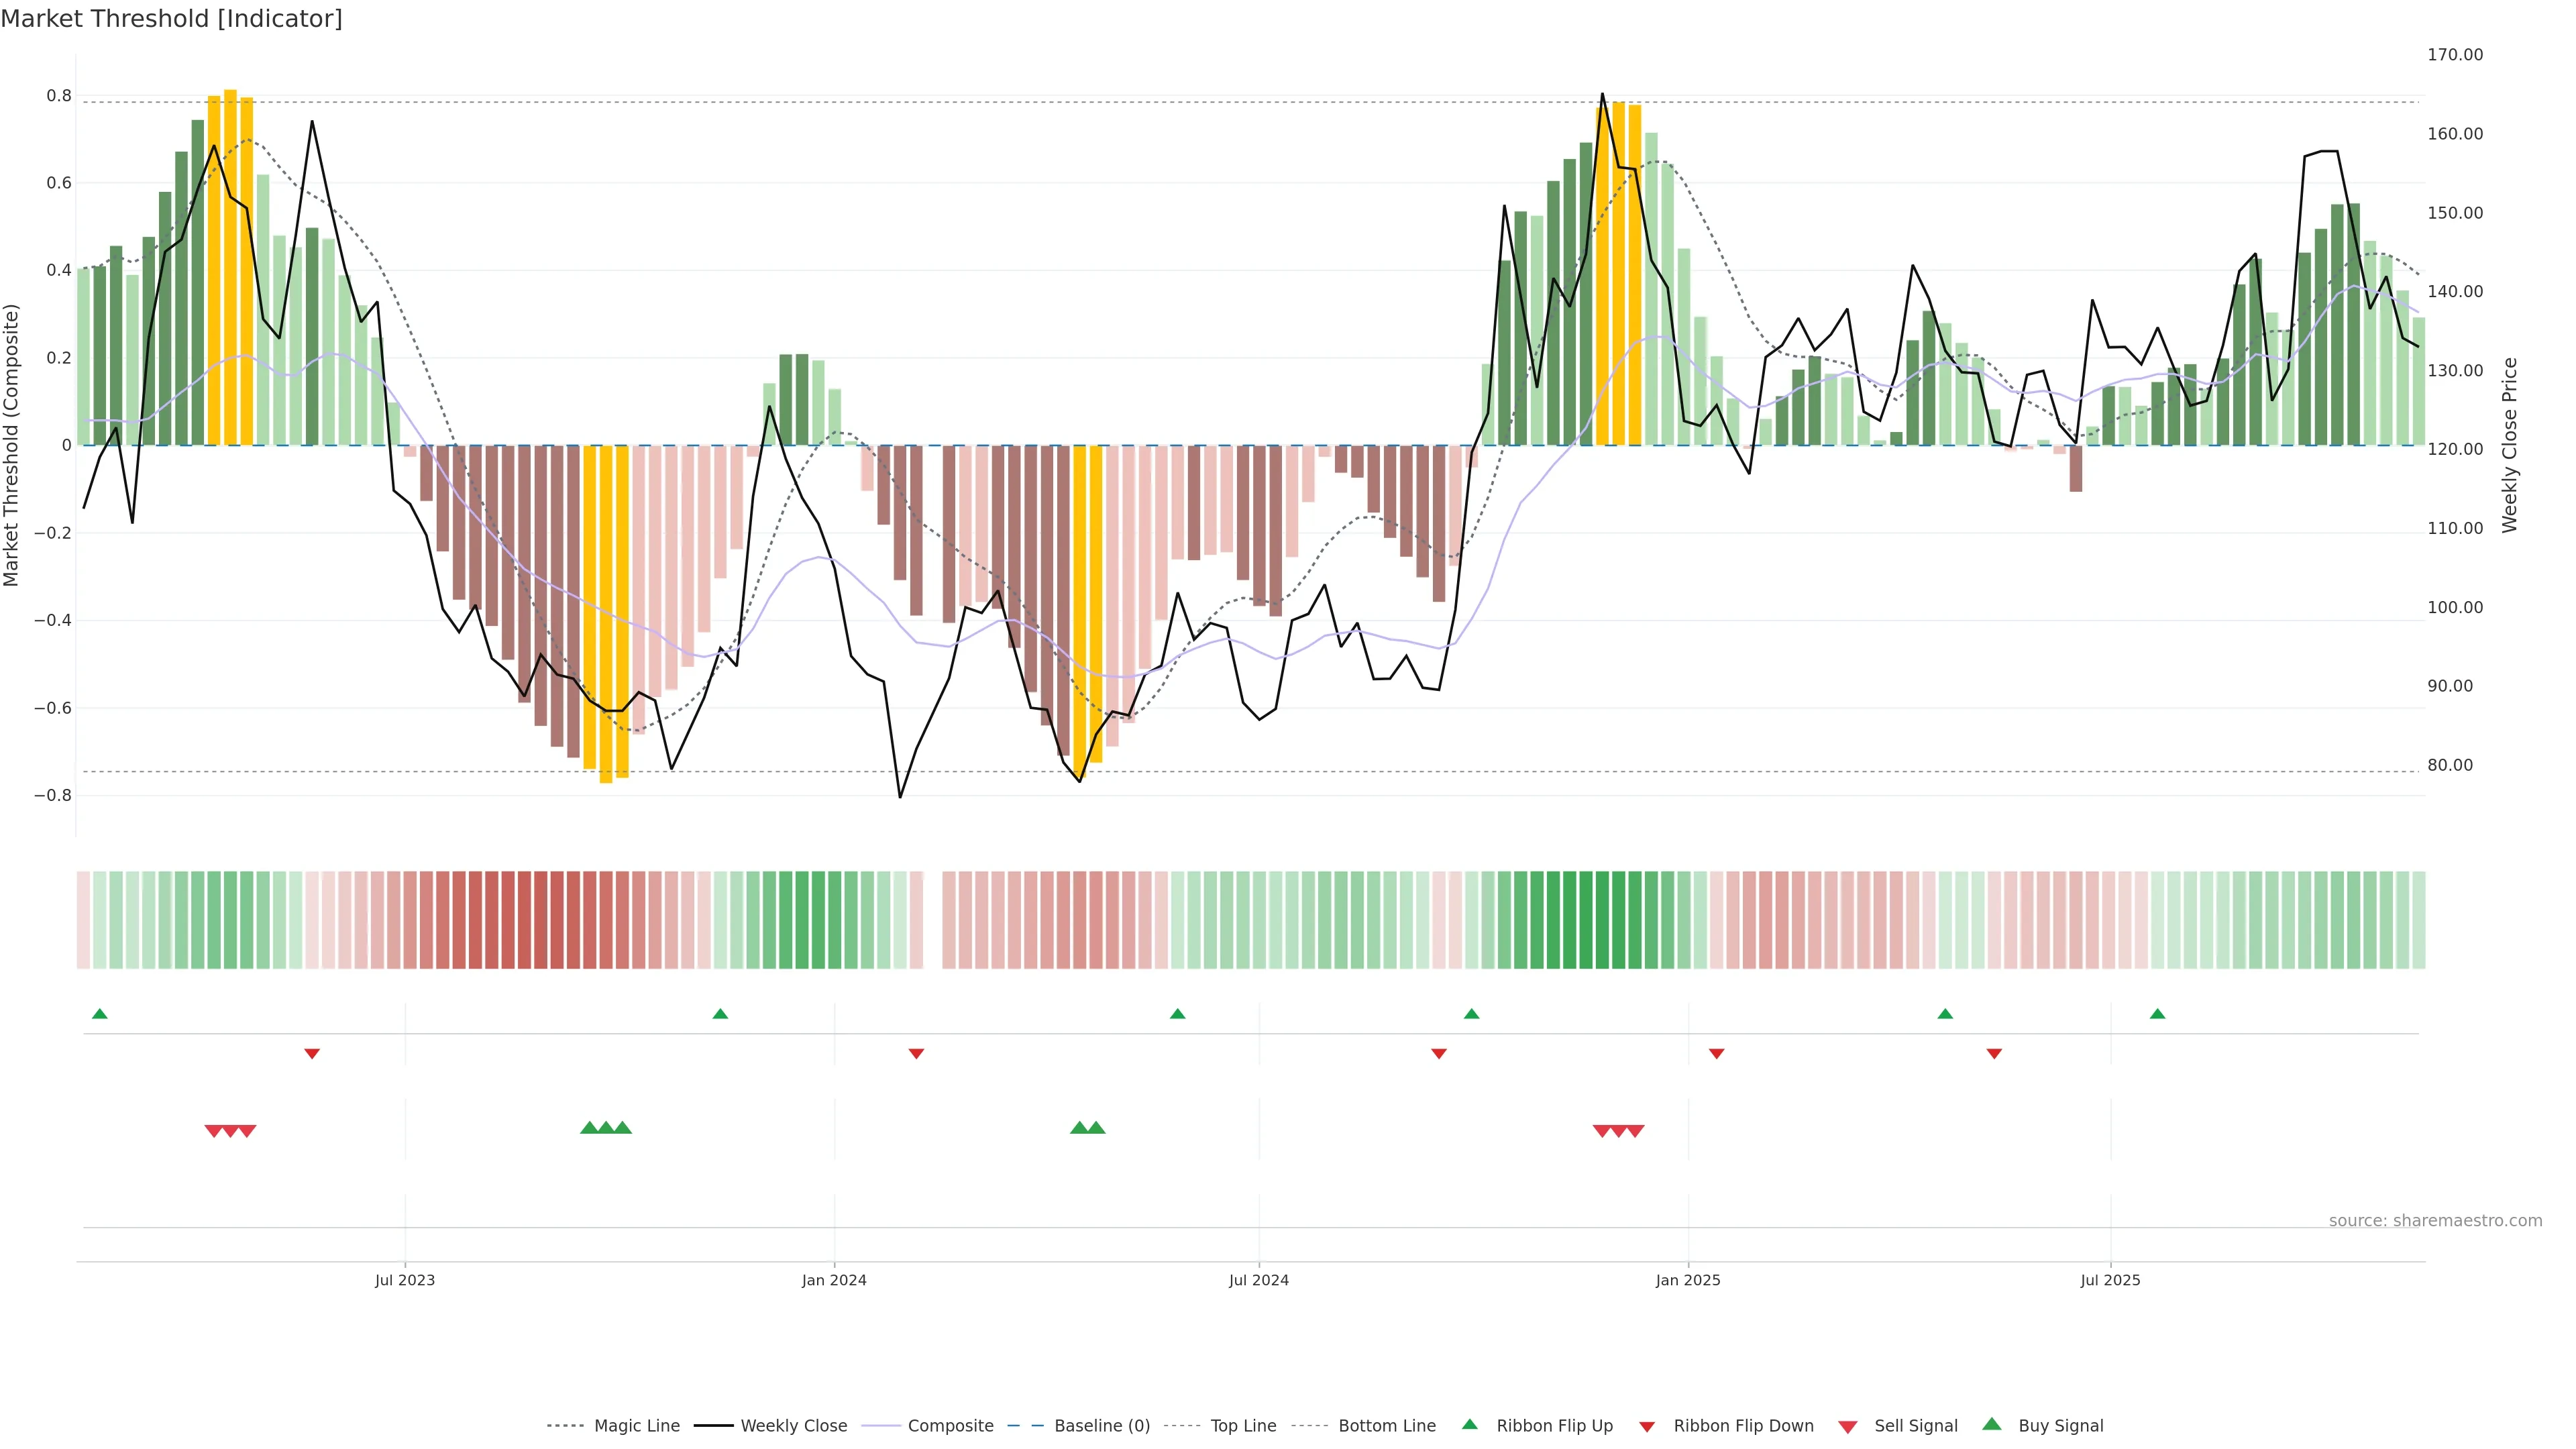Click the Ribbon Flip Down legend triangle icon

pyautogui.click(x=1647, y=1427)
